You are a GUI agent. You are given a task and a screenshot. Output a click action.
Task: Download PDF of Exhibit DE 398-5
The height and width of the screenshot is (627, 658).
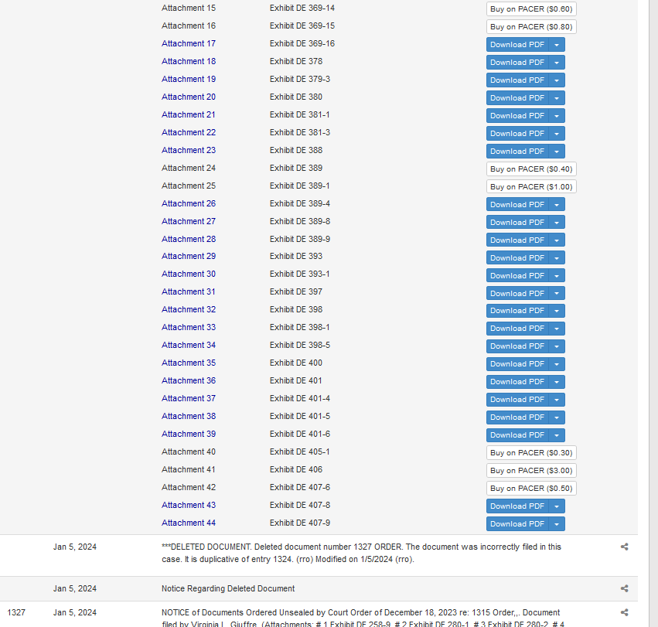click(x=517, y=346)
